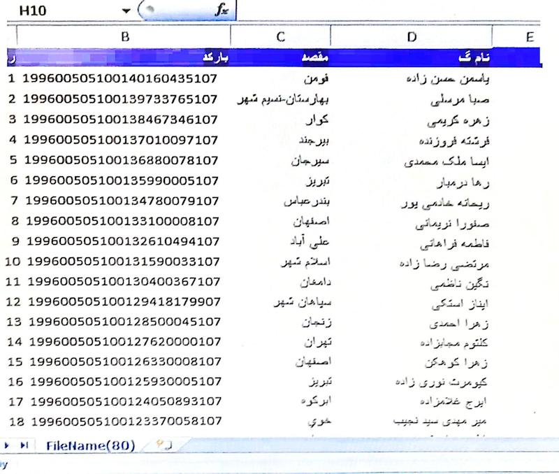
Task: Click barcode 199600505100125930005107
Action: tap(126, 382)
